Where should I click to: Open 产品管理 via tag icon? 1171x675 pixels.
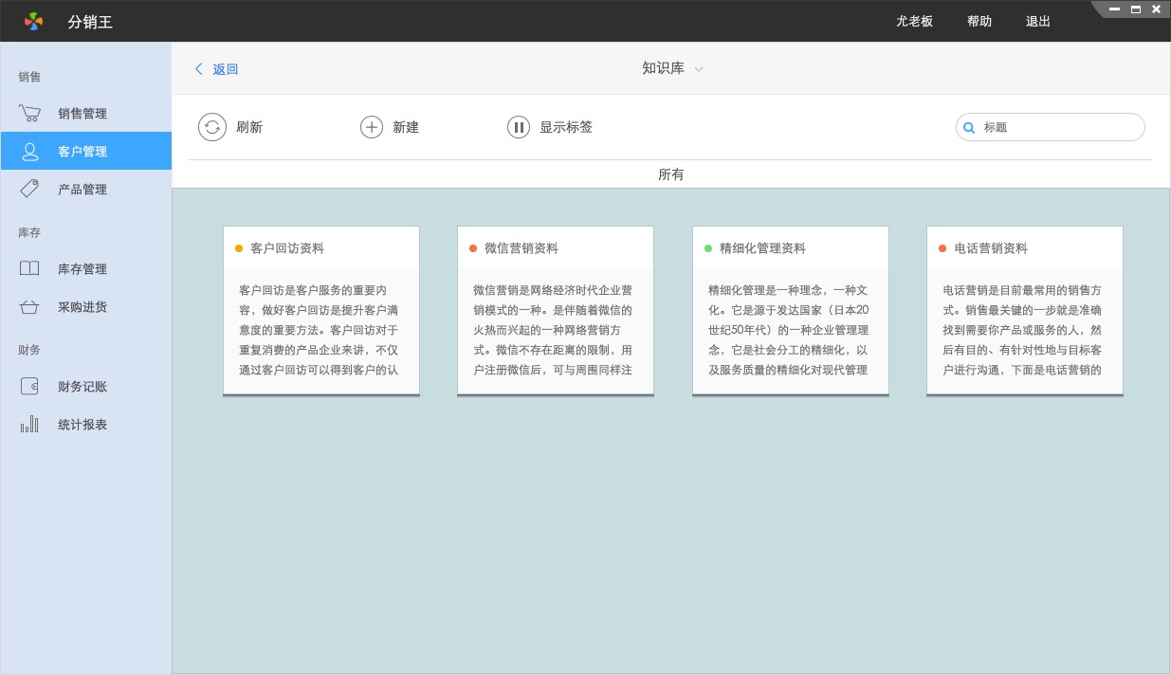(29, 189)
